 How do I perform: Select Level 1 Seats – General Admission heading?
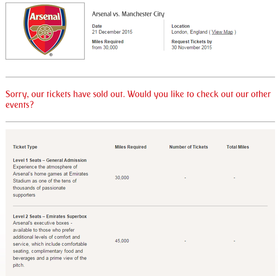(x=50, y=160)
